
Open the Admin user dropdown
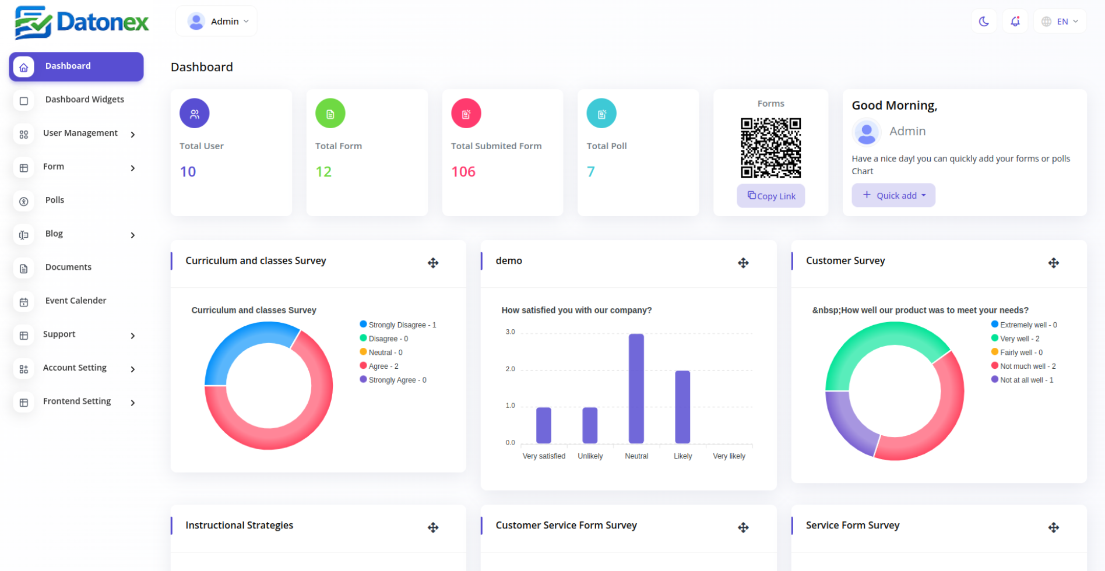(x=217, y=22)
